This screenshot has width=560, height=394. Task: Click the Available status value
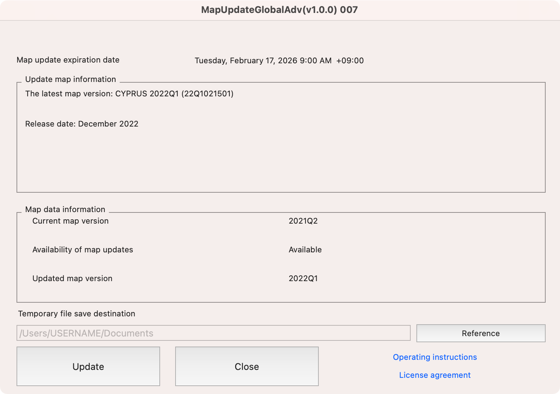pyautogui.click(x=305, y=250)
